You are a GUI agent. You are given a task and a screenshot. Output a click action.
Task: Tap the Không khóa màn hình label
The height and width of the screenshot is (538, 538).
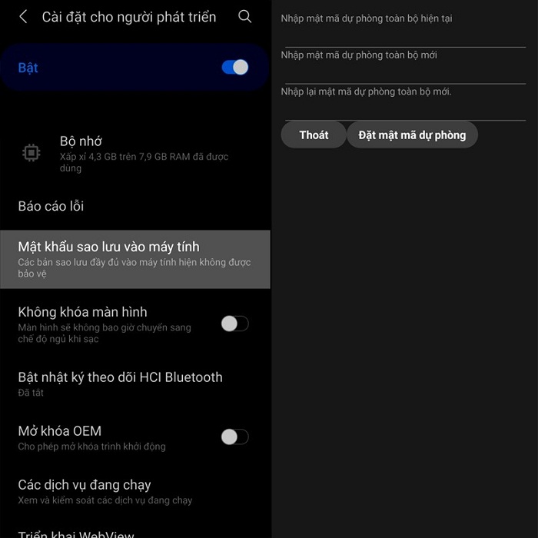pos(82,312)
